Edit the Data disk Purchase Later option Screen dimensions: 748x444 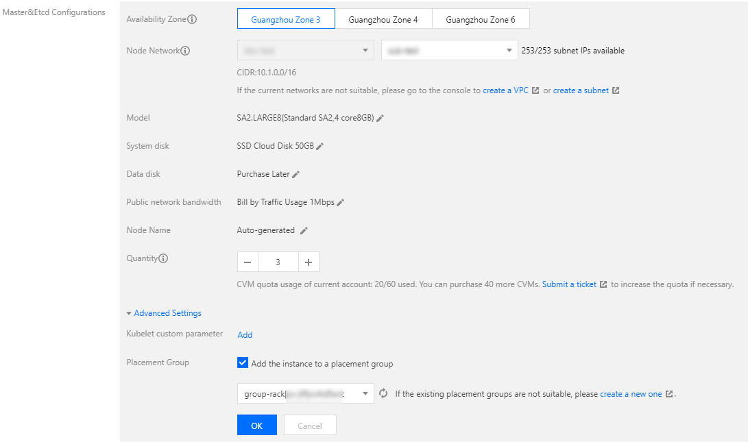(295, 174)
